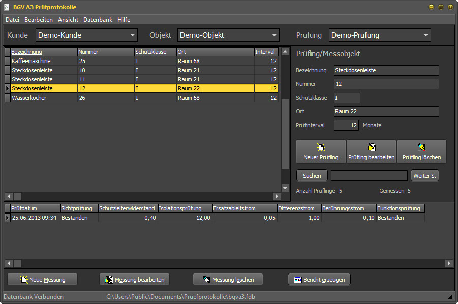Click the Weiter S. button
The image size is (458, 304).
424,176
